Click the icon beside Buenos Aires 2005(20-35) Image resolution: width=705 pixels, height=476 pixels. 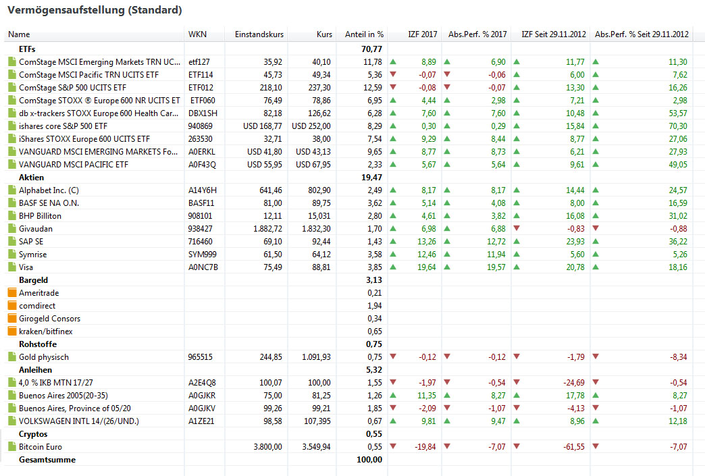12,396
